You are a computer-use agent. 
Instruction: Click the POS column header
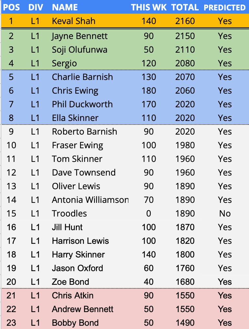pos(11,7)
